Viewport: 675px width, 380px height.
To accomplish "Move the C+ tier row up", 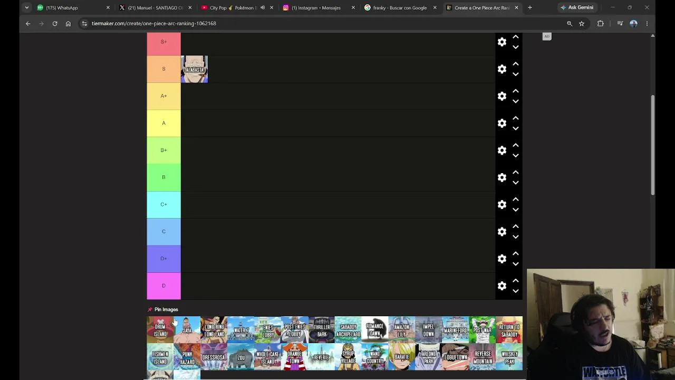I will coord(516,199).
